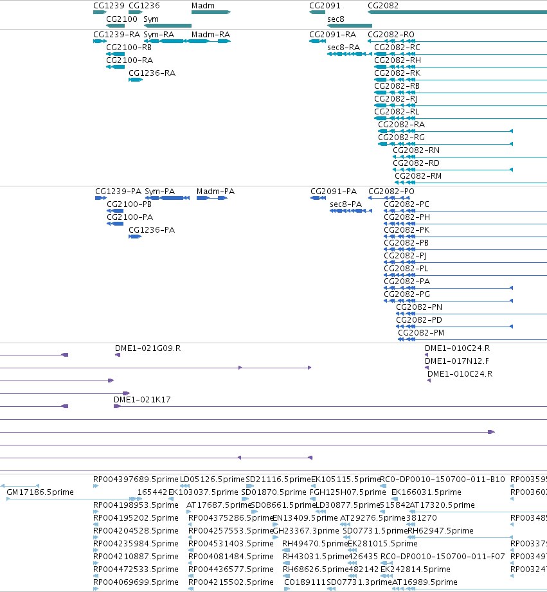The height and width of the screenshot is (592, 547).
Task: Open protein CG2082-PM
Action: (421, 333)
